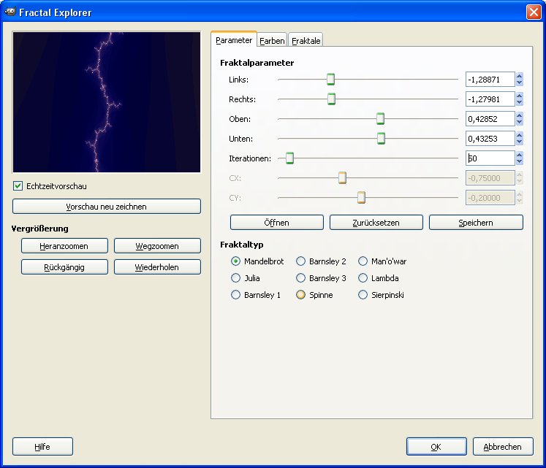Increase Oben value with up arrow

(x=520, y=115)
